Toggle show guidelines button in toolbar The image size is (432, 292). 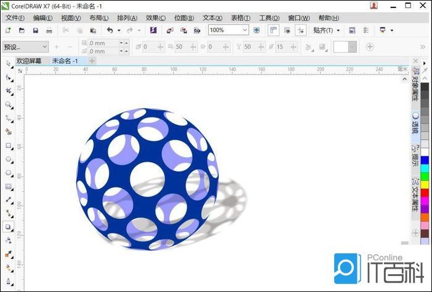[300, 30]
